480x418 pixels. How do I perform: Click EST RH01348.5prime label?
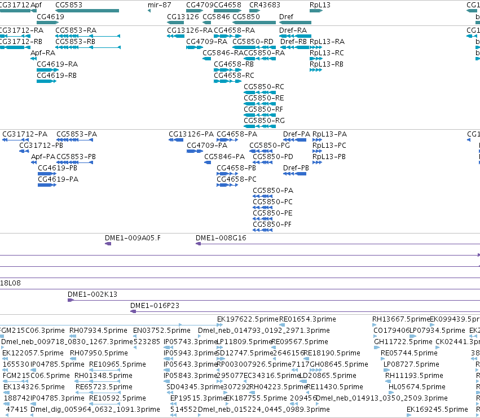[103, 376]
